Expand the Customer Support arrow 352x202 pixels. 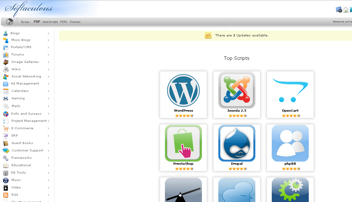(48, 151)
